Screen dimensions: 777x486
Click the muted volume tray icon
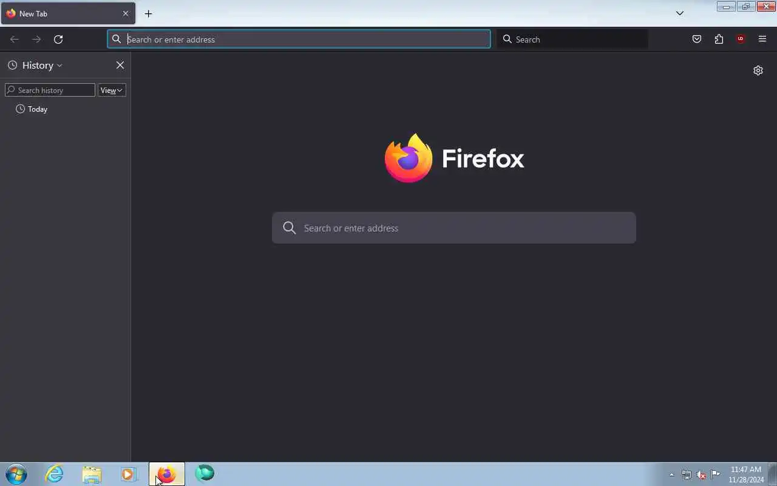pos(701,475)
